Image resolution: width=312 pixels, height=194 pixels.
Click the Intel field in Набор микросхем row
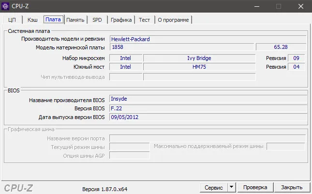[x=126, y=58]
